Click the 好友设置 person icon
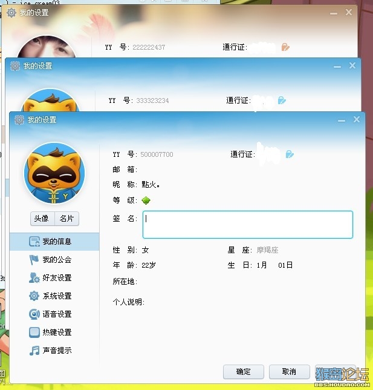The image size is (373, 390). [x=34, y=278]
